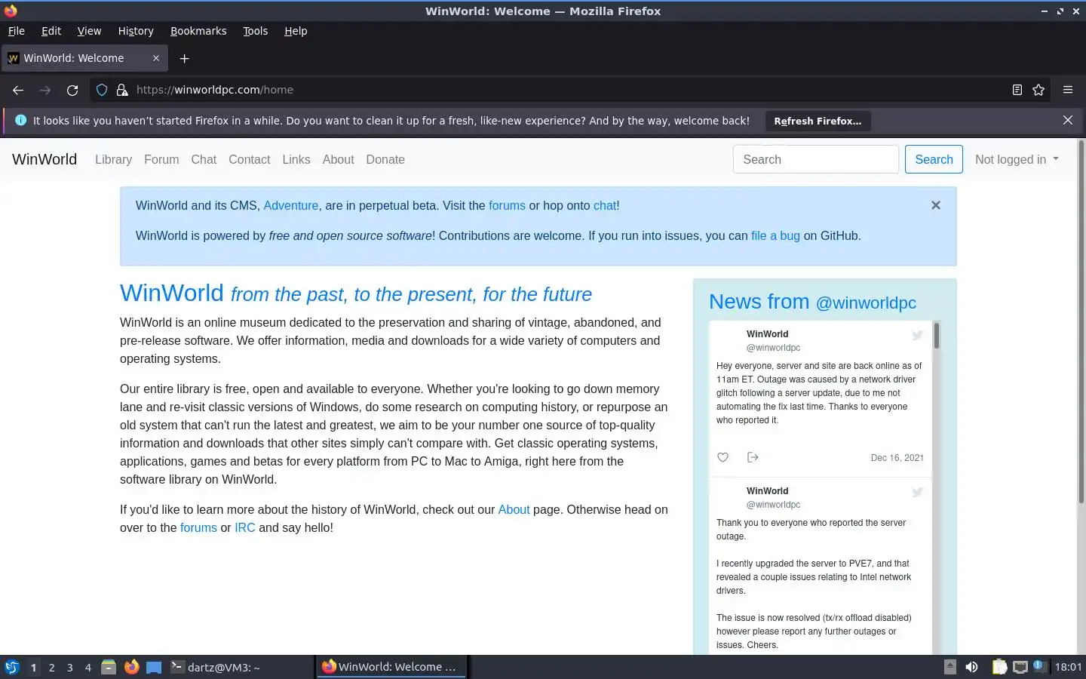This screenshot has height=679, width=1086.
Task: Close the blue beta notice alert
Action: pos(936,205)
